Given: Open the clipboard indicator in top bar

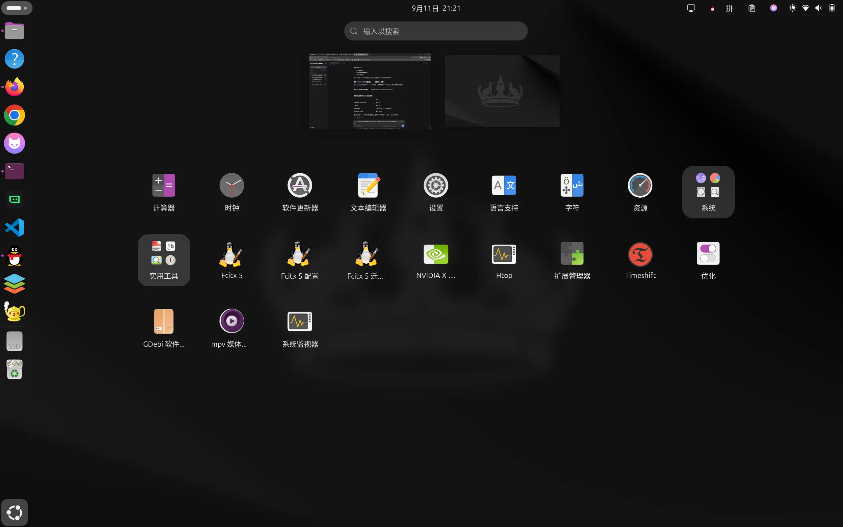Looking at the screenshot, I should click(752, 8).
